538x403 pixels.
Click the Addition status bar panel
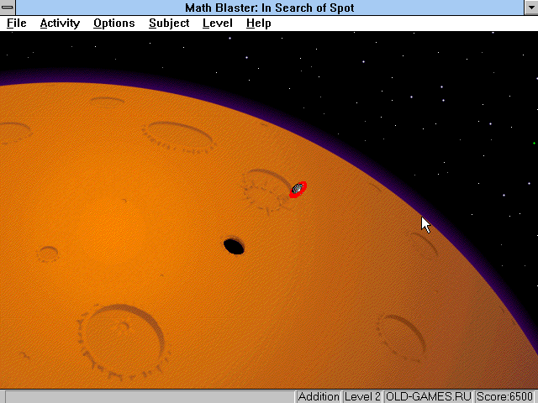coord(319,396)
